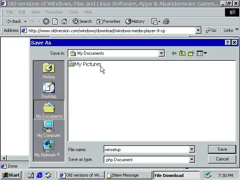Select the My Pictures folder

point(85,64)
